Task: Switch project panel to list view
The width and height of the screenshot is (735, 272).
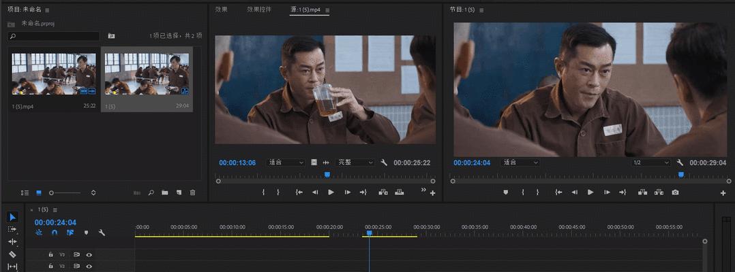Action: pos(25,192)
